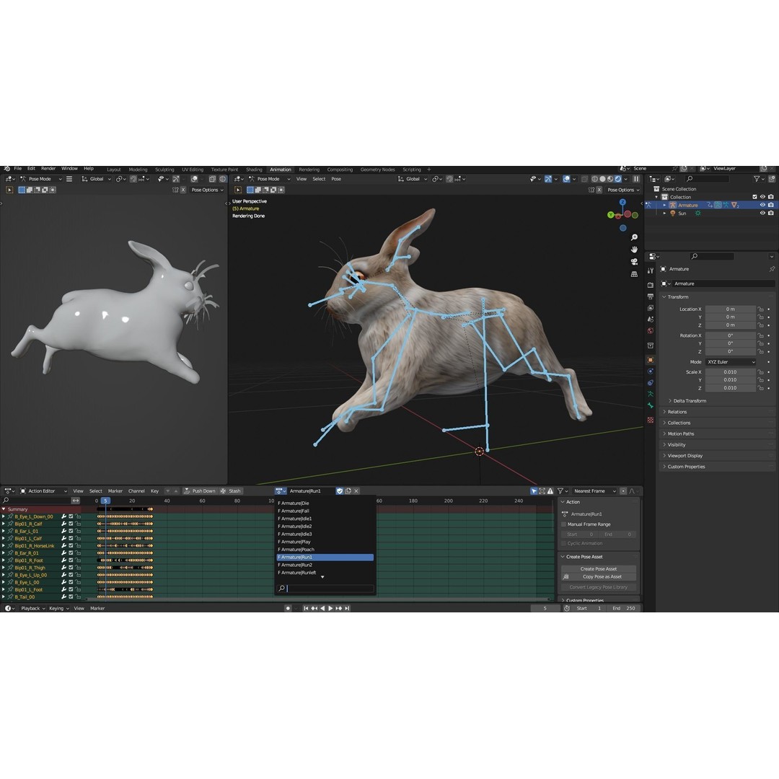Select rendered viewport shading sphere
Screen dimensions: 779x779
coord(618,179)
